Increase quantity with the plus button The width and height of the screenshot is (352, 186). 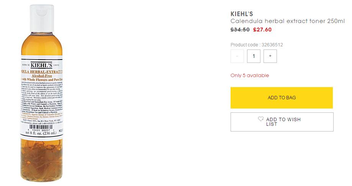tap(270, 56)
